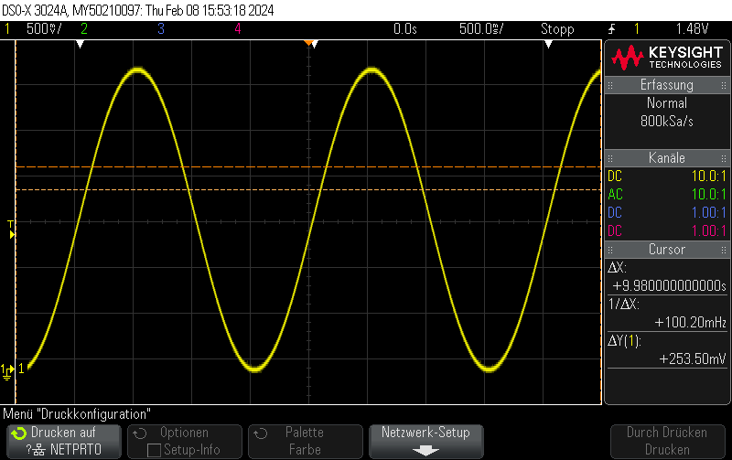Click the 500 mV per division channel 1 scale
The image size is (732, 460).
[x=44, y=29]
